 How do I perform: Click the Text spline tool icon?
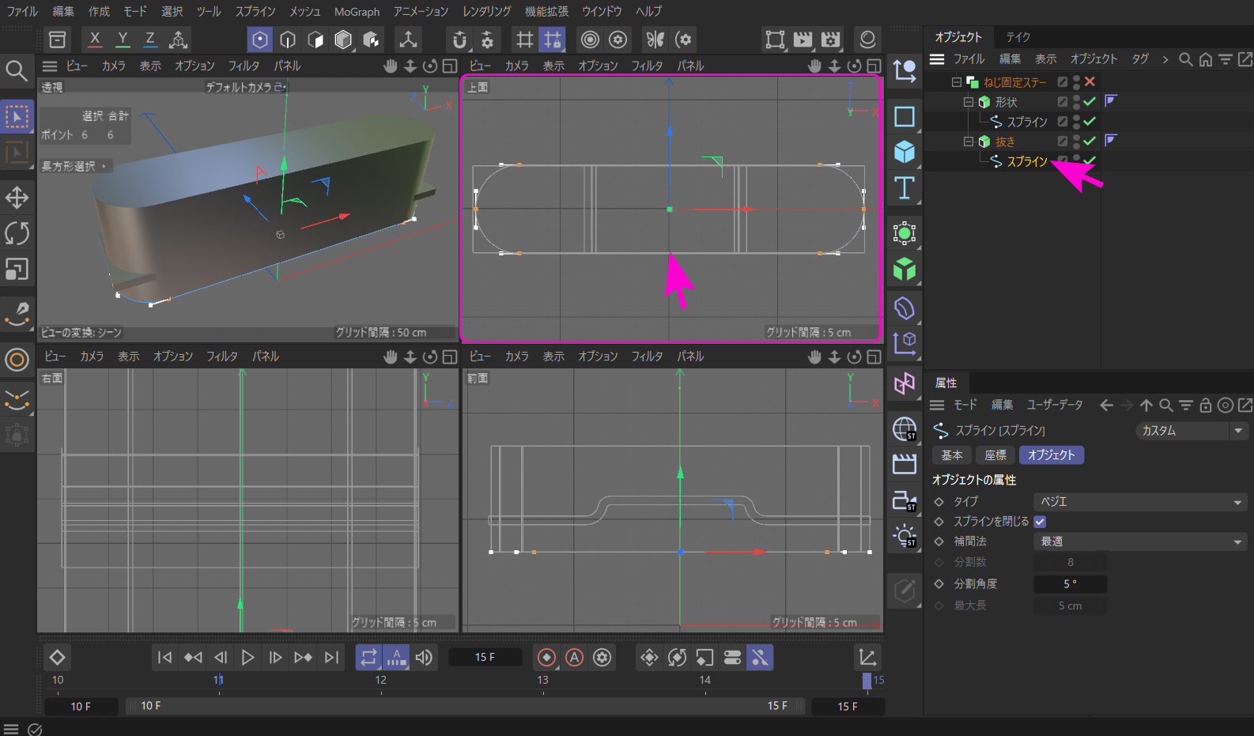[904, 188]
